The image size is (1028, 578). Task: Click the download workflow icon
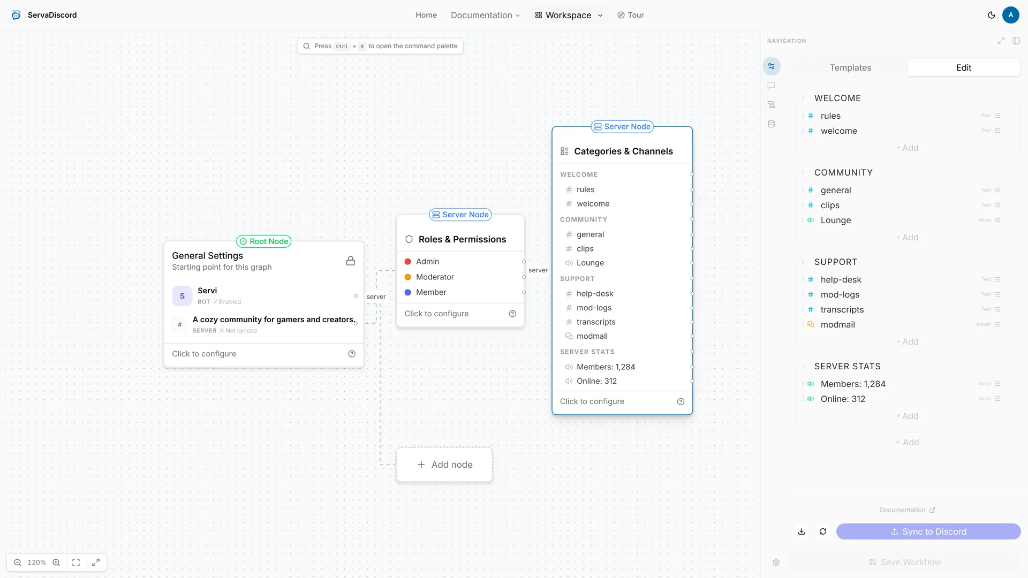801,531
